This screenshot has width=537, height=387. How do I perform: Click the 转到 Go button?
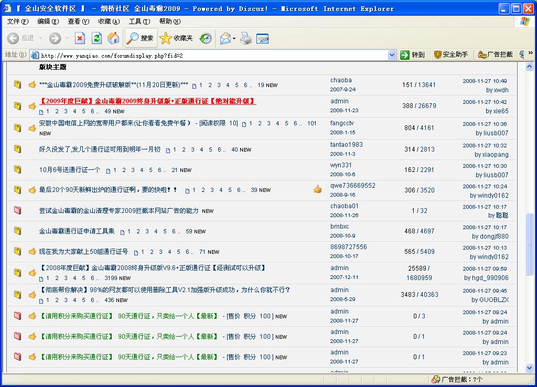point(412,55)
